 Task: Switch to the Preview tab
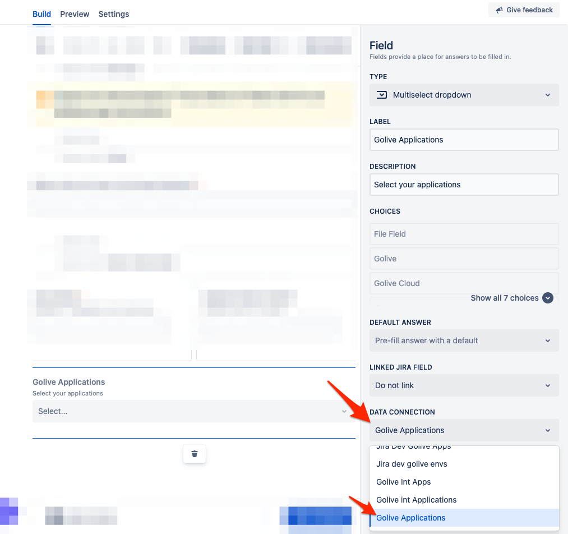75,14
